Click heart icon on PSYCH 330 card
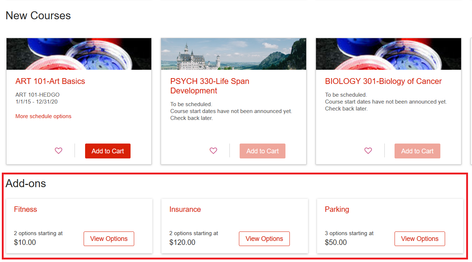Image resolution: width=472 pixels, height=262 pixels. [213, 151]
